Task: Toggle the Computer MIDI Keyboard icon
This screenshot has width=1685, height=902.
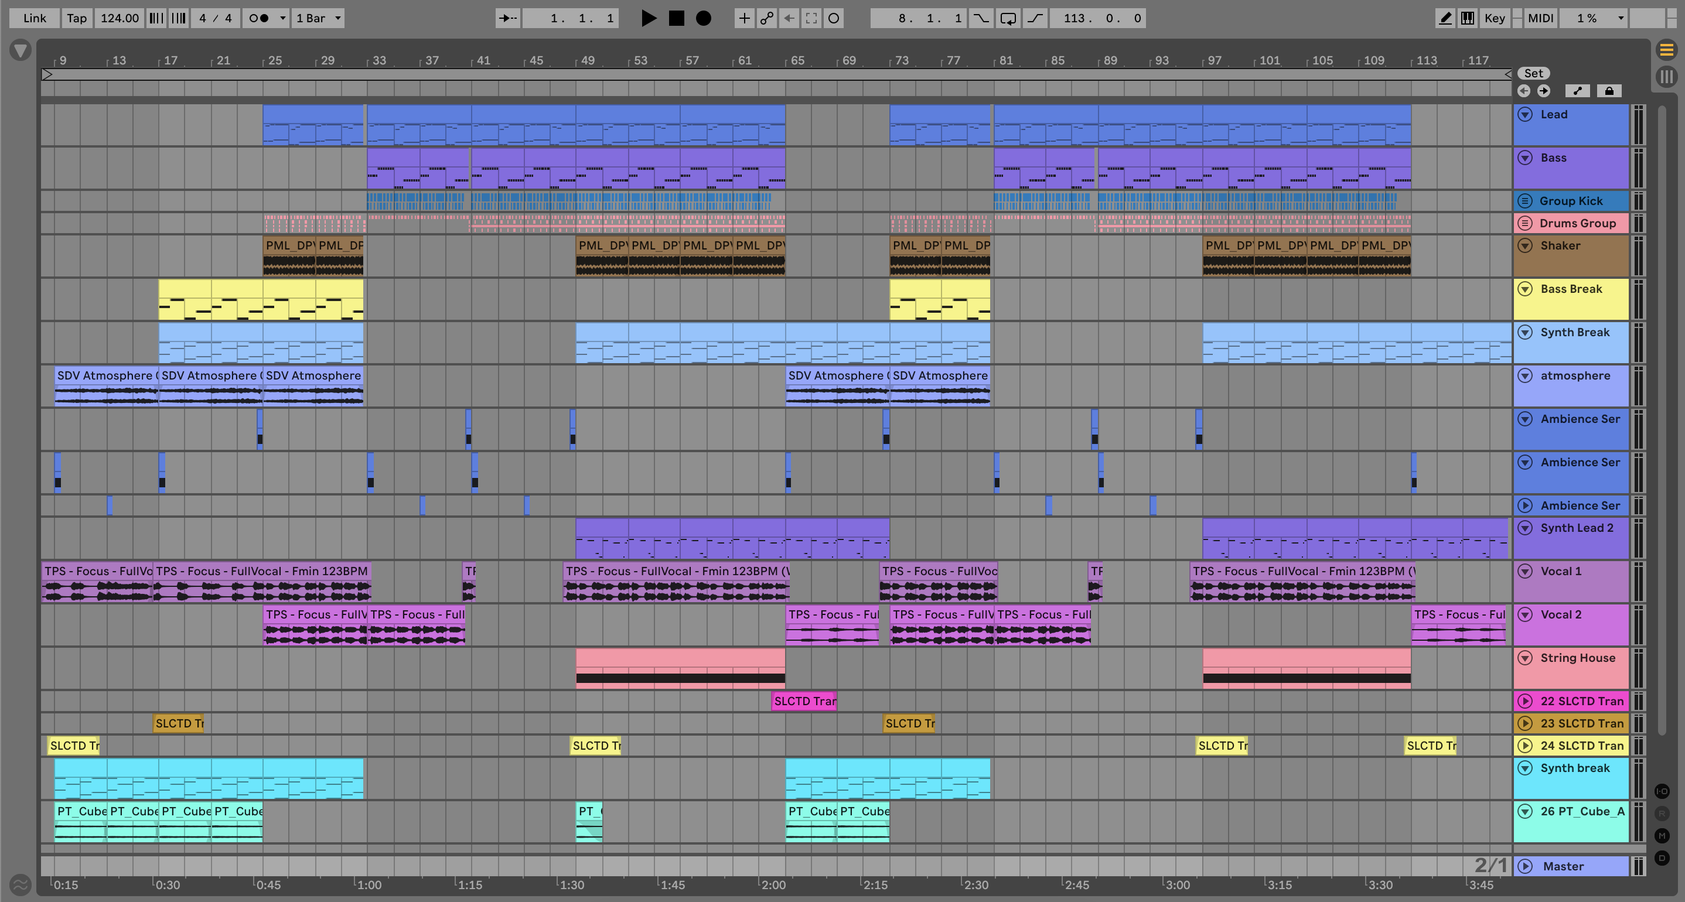Action: point(1468,18)
